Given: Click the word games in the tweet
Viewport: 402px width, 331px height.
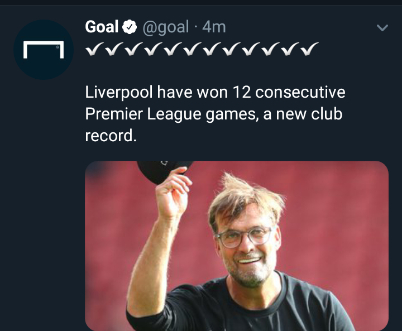Looking at the screenshot, I should click(x=232, y=114).
